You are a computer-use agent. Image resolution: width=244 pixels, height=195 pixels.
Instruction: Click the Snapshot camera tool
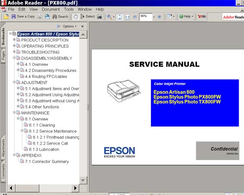100,17
